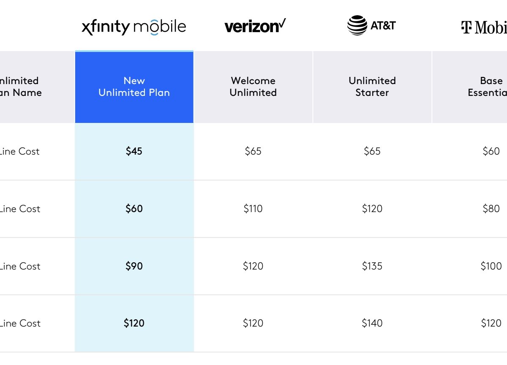This screenshot has width=507, height=365.
Task: Click the T-Mobile logo
Action: point(484,27)
